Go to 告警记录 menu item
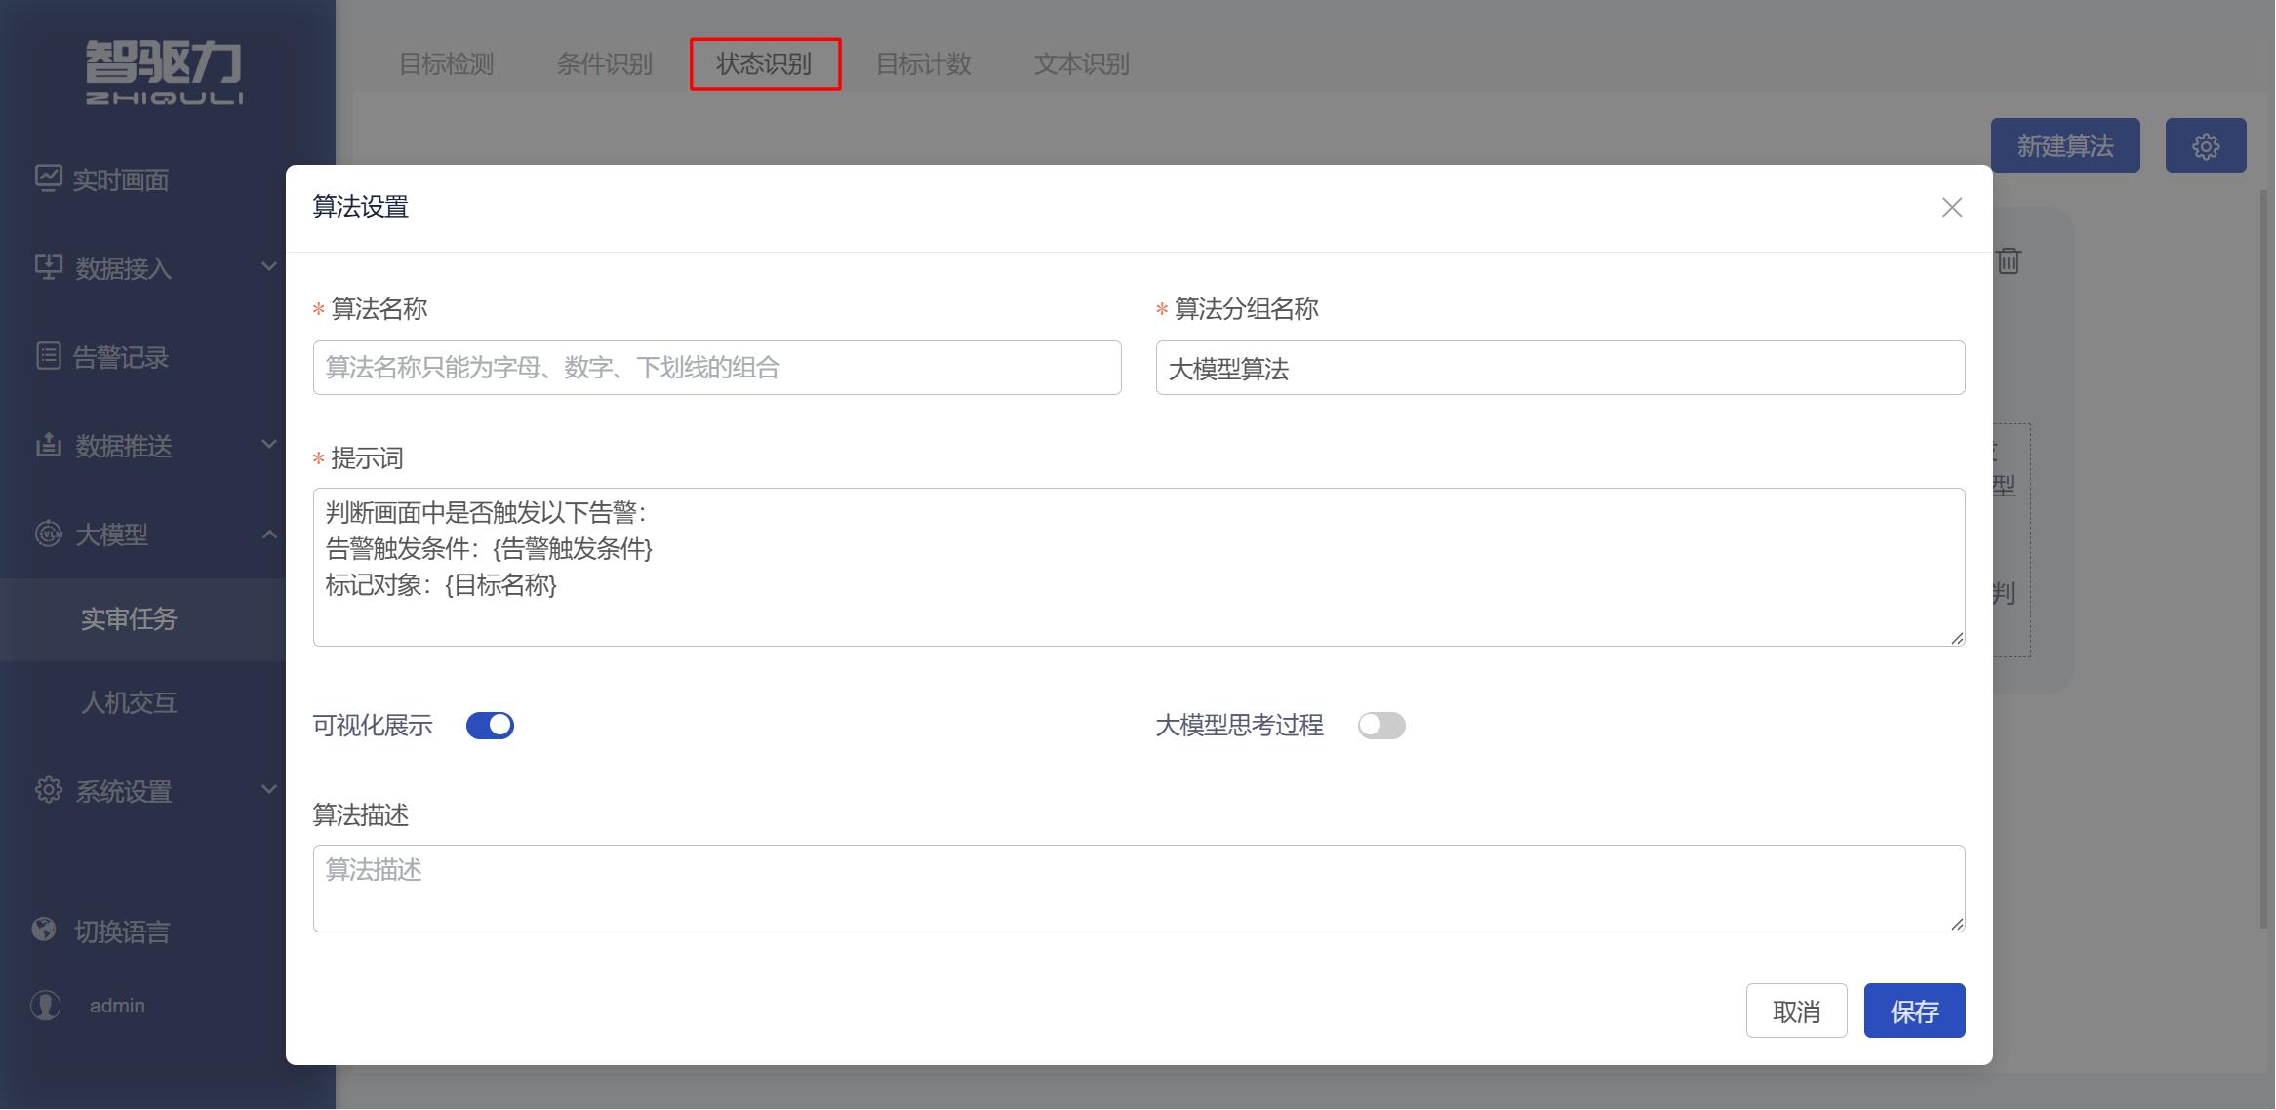2276x1110 pixels. [x=121, y=357]
